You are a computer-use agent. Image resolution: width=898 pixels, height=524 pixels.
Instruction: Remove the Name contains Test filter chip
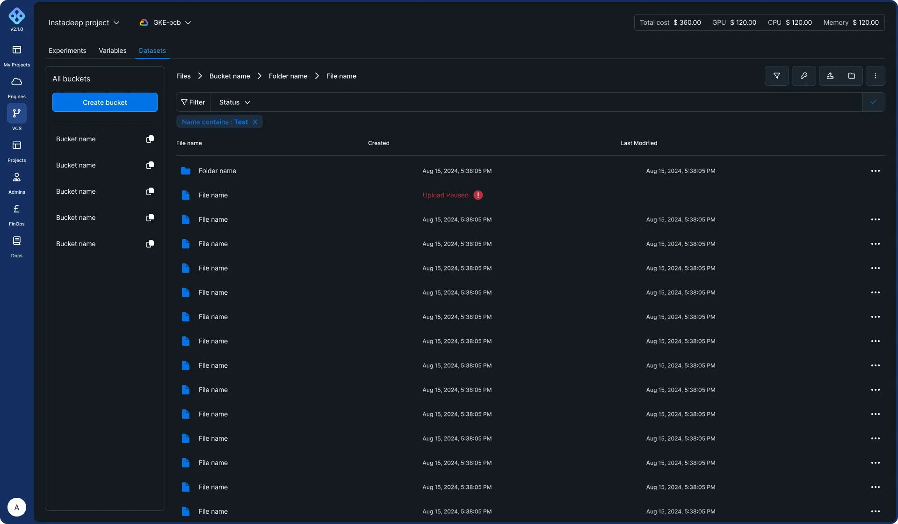click(x=255, y=122)
